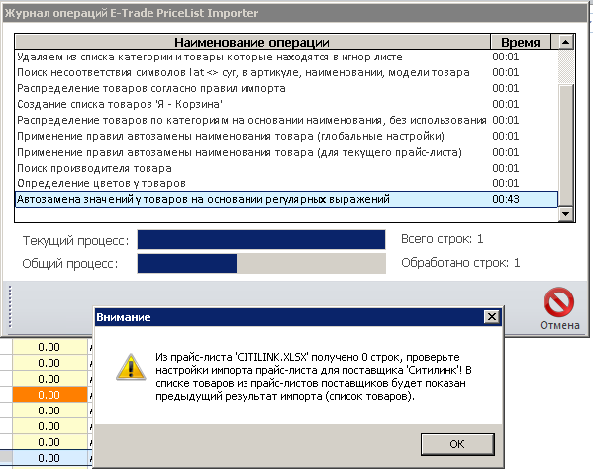Click the Время column header
593x469 pixels.
click(x=521, y=42)
